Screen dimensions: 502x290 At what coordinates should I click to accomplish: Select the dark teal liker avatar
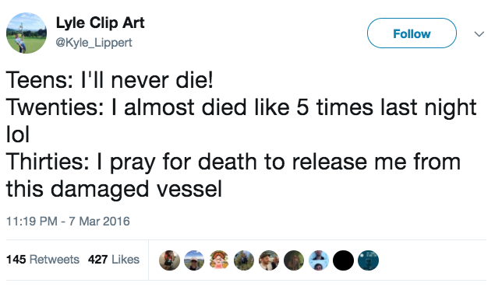[x=368, y=260]
